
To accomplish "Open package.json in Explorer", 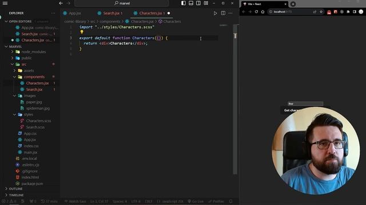I will coord(32,183).
